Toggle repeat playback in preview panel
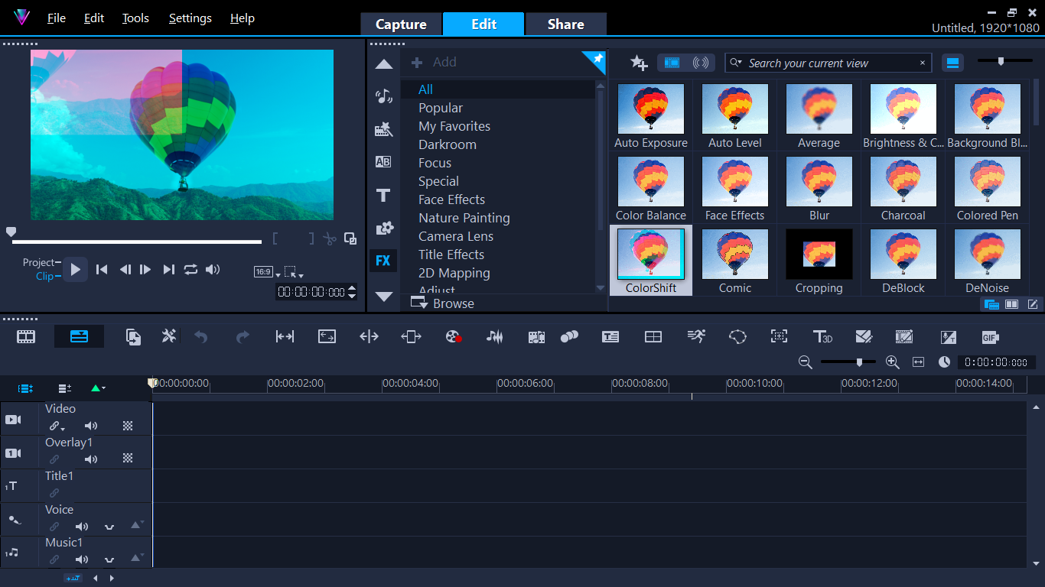The image size is (1045, 587). click(x=190, y=269)
